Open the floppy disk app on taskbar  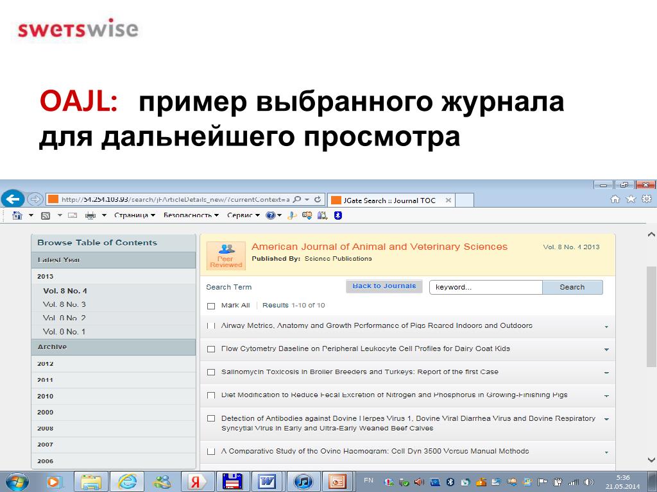tap(232, 482)
